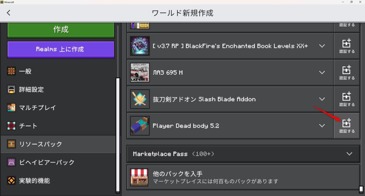Expand BlackFire's Enchanted Book Levels pack details

click(322, 46)
